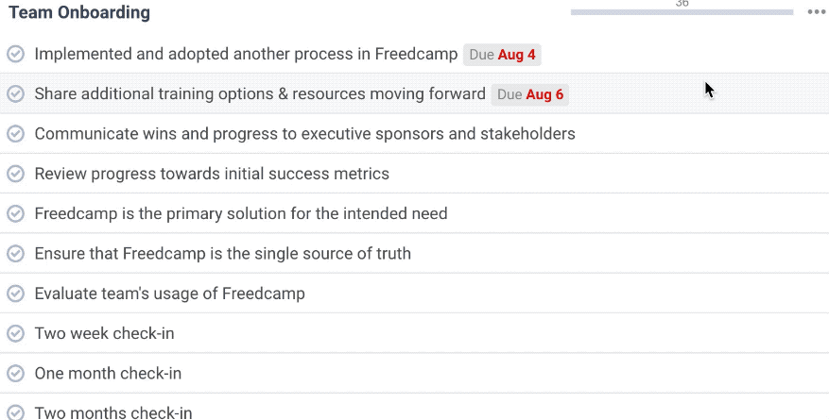
Task: Open 'Evaluate team's usage of Freedcamp' task text
Action: tap(169, 294)
